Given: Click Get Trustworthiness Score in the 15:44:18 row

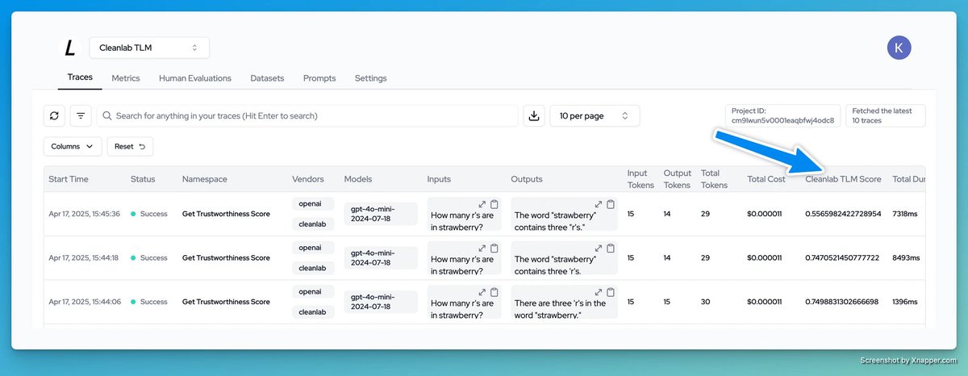Looking at the screenshot, I should tap(226, 258).
